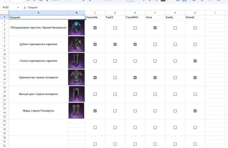Click the fx function icon
228x148 pixels.
pyautogui.click(x=25, y=7)
